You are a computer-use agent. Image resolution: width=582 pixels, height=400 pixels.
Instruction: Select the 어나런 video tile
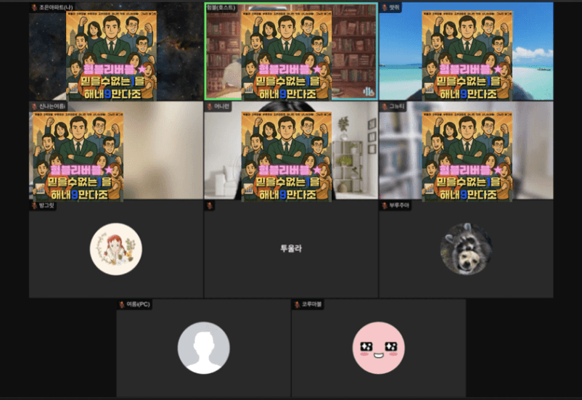click(x=291, y=150)
